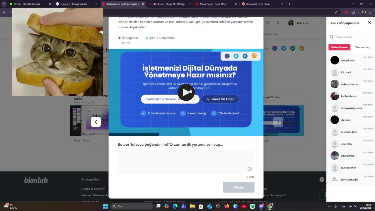This screenshot has height=211, width=375.
Task: Open conversation with mustafadmn
Action: coord(351,132)
